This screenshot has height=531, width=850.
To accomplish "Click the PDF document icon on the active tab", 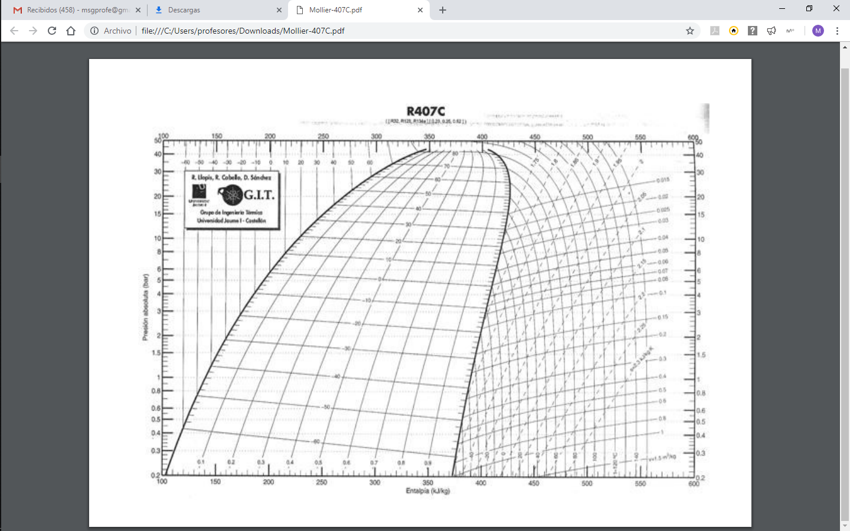I will tap(298, 10).
